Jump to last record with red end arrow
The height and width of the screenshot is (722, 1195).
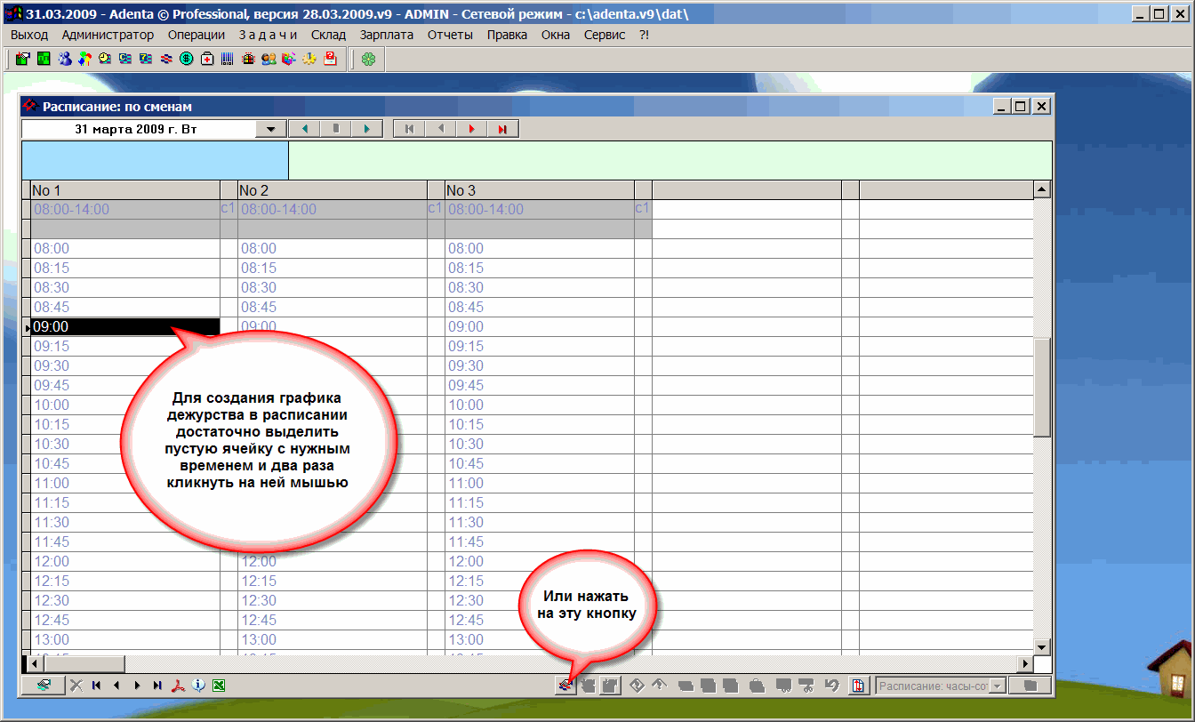[x=502, y=129]
